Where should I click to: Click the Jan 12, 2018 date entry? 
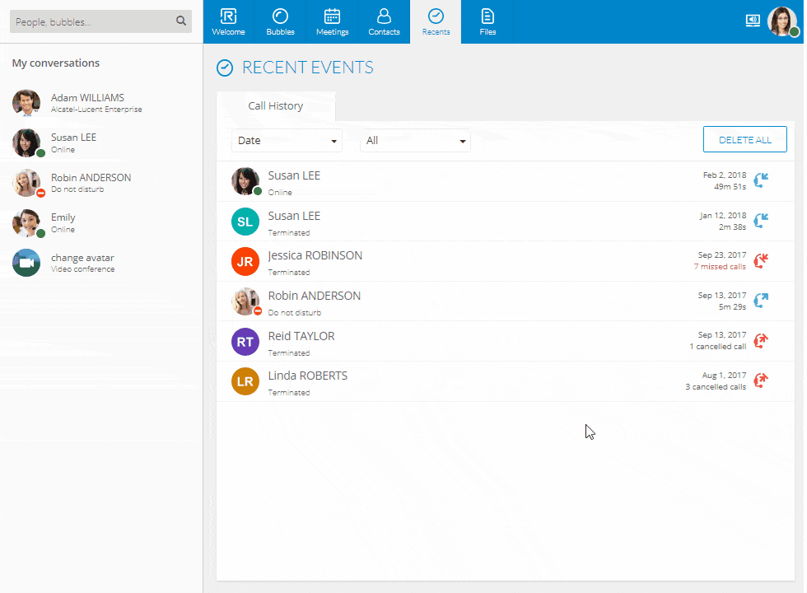[x=723, y=215]
